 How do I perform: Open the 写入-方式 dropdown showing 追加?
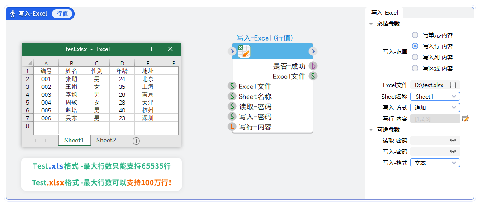(x=435, y=107)
